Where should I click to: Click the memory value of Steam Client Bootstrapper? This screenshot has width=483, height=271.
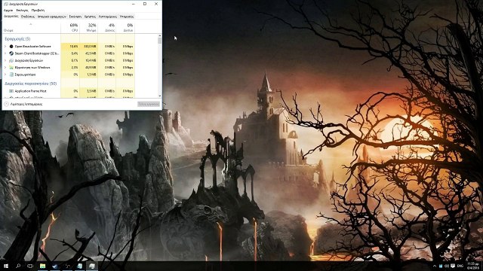tap(91, 53)
